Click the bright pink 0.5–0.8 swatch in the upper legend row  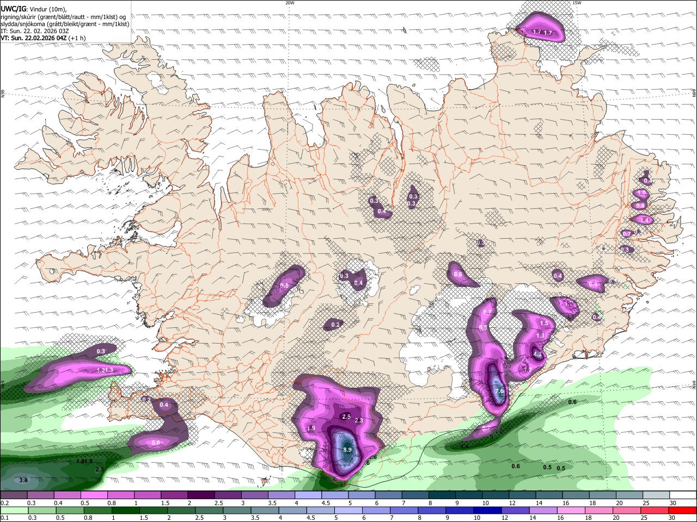coord(94,495)
